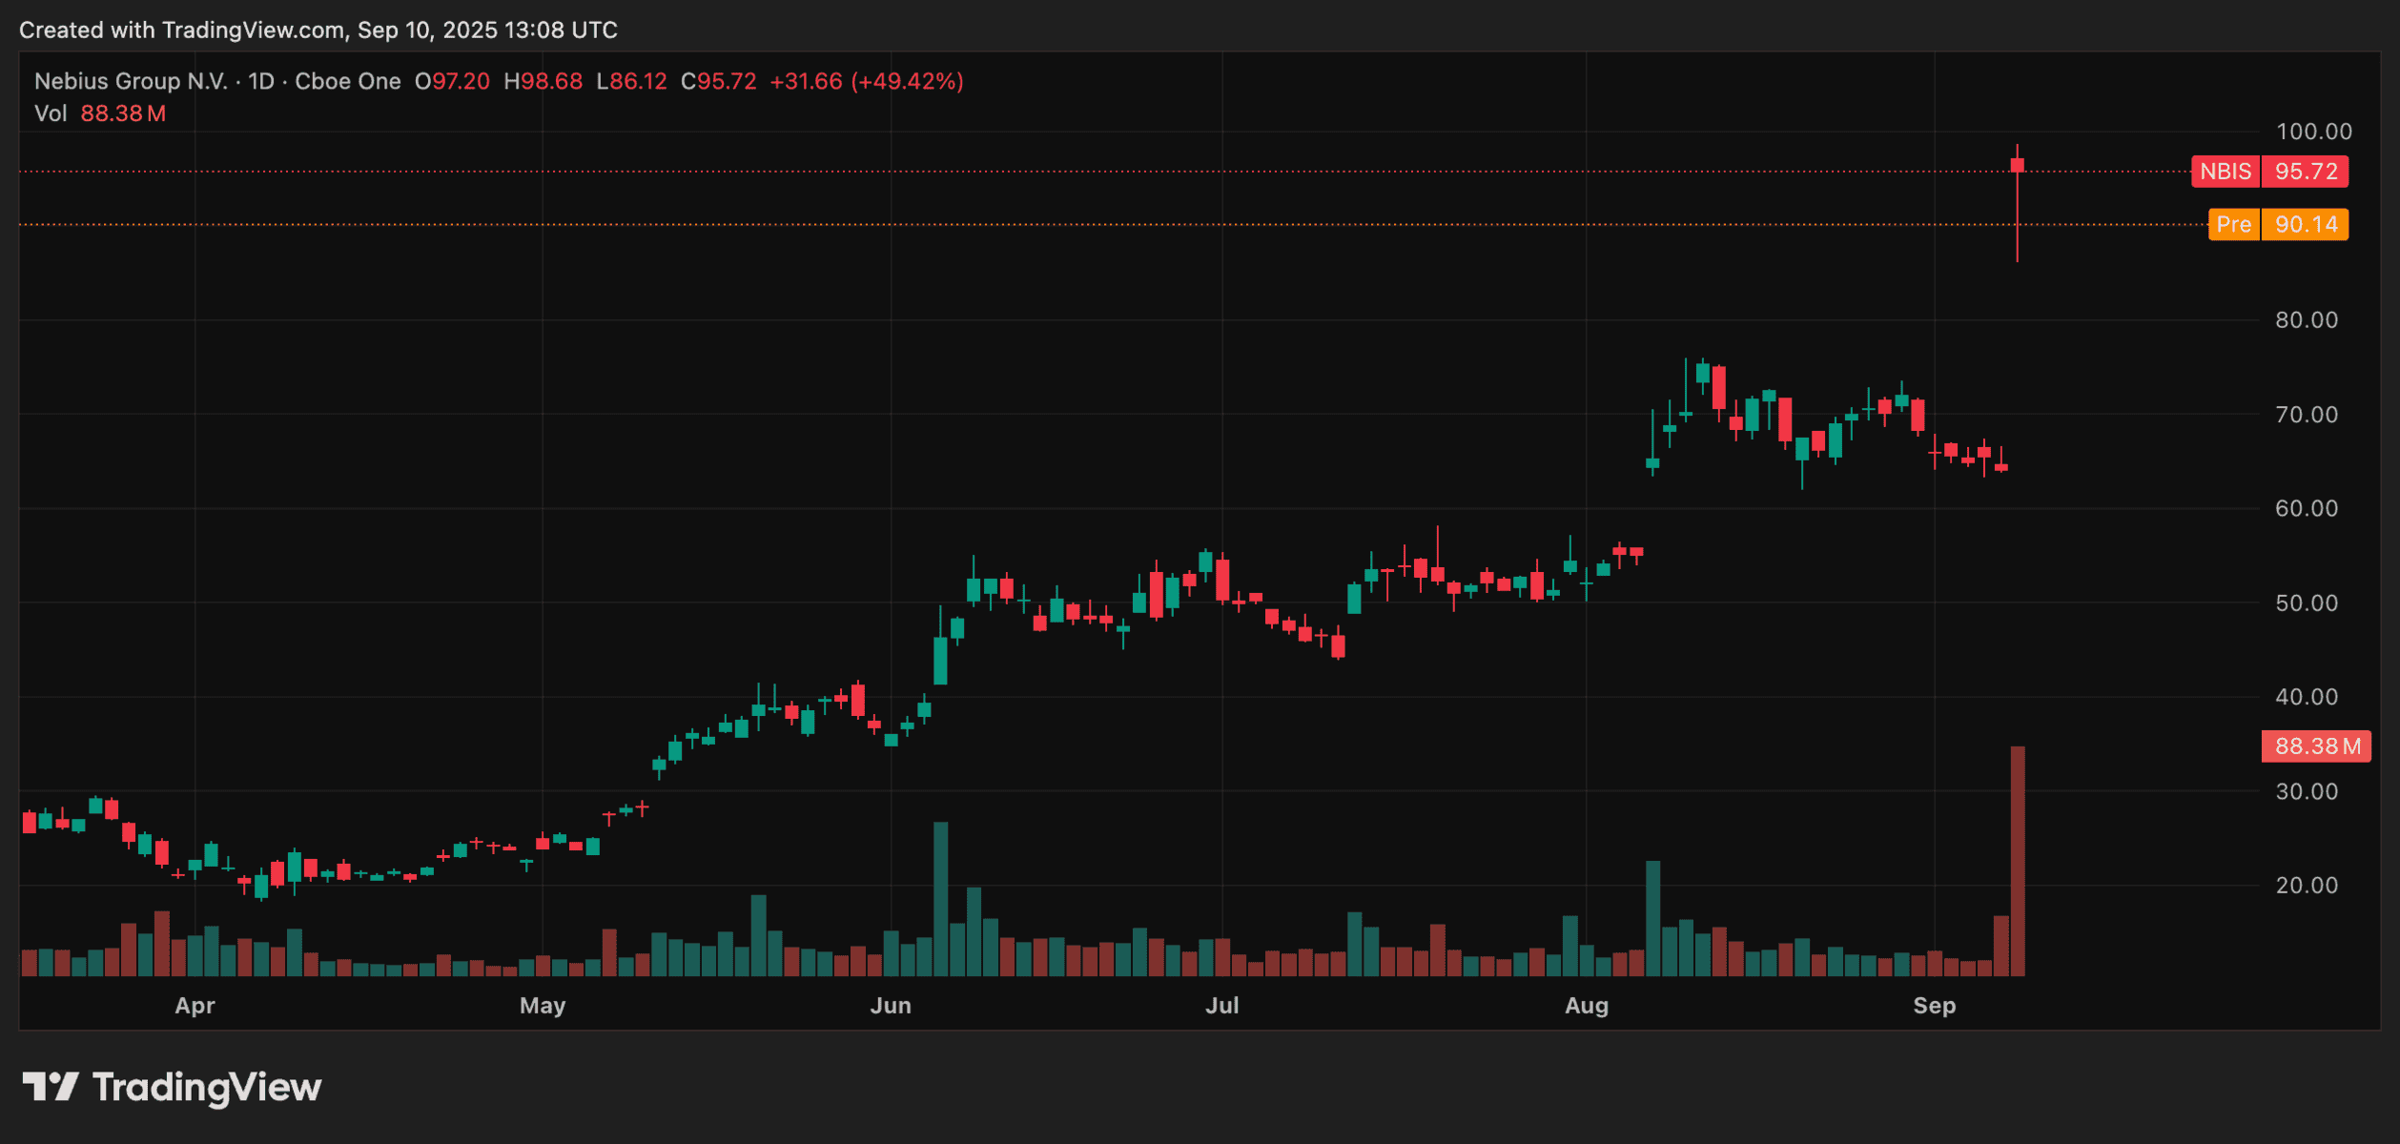Click the 20.00 price axis label
This screenshot has width=2400, height=1144.
(2307, 886)
